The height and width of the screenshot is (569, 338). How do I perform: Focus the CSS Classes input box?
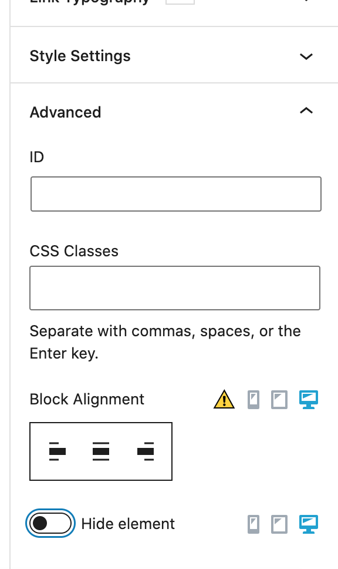point(175,288)
